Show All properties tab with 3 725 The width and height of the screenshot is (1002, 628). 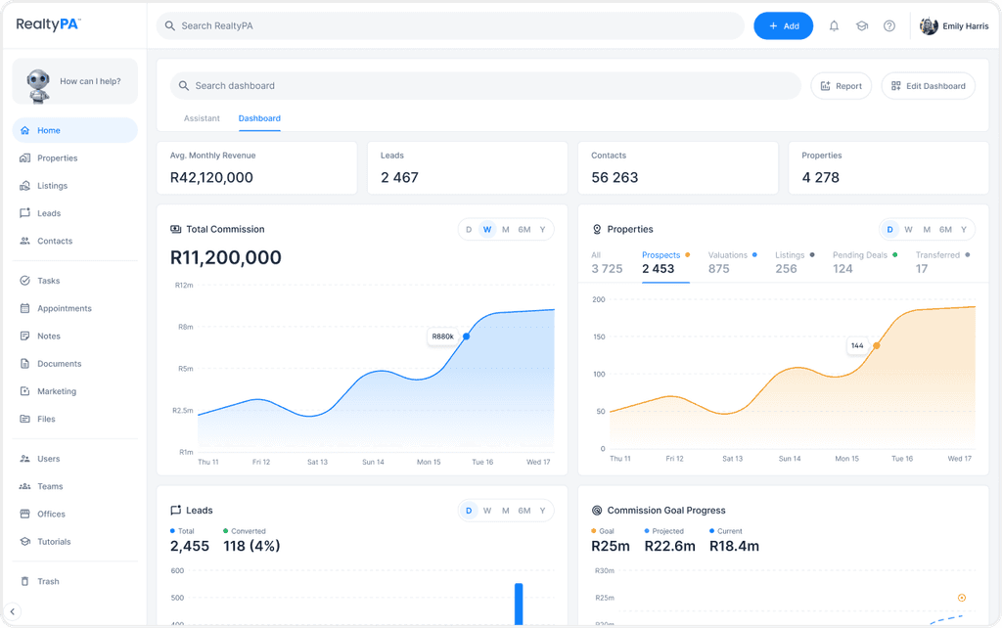607,262
